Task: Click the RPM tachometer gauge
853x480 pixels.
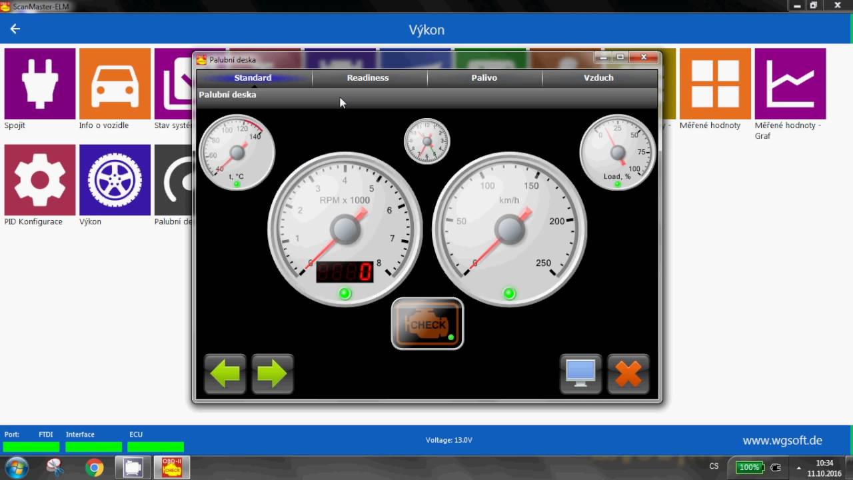Action: (345, 229)
